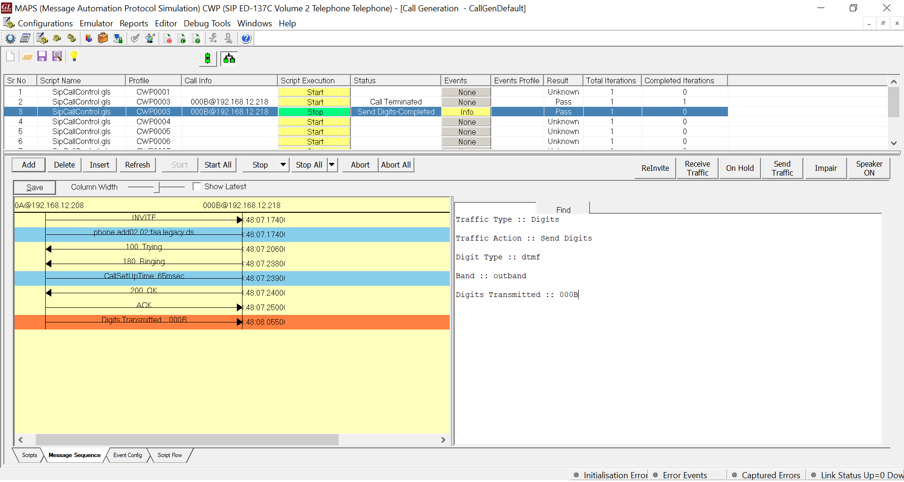The width and height of the screenshot is (904, 482).
Task: Click the message sequence scroll left arrow
Action: pos(21,440)
